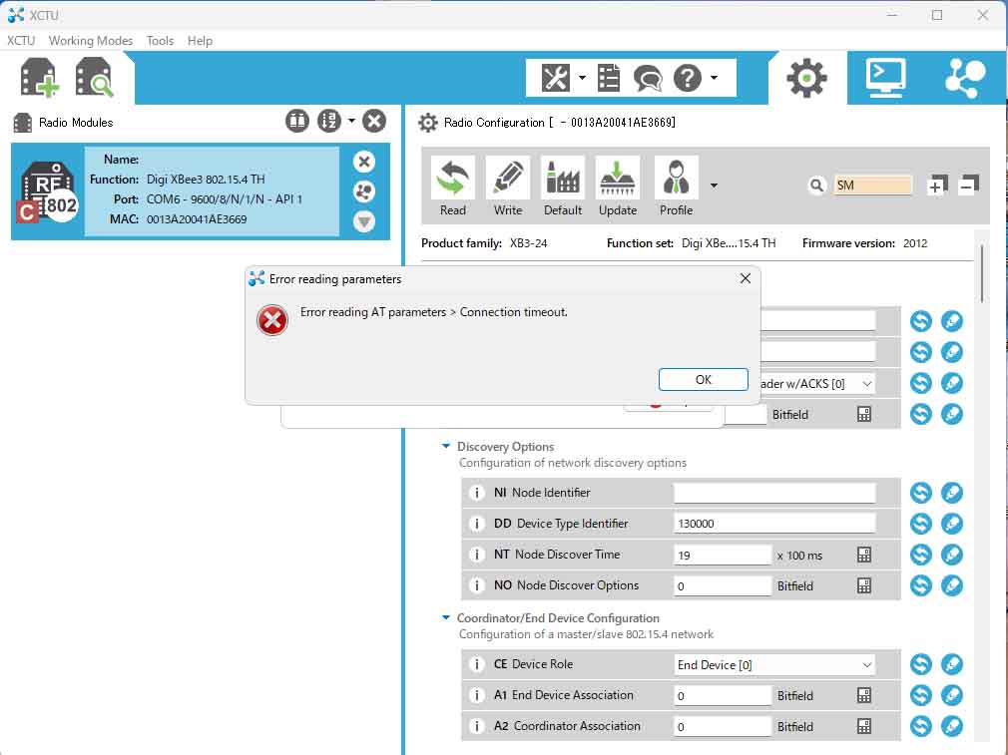1008x755 pixels.
Task: Remove the XBee3 module from list
Action: pyautogui.click(x=364, y=162)
